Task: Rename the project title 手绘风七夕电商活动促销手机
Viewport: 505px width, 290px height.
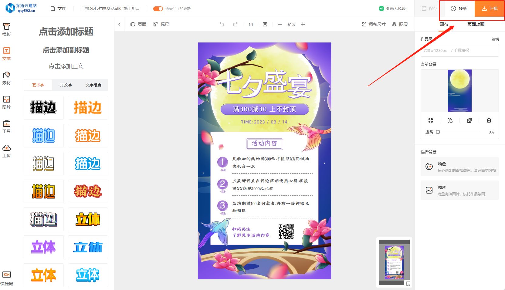Action: (110, 8)
